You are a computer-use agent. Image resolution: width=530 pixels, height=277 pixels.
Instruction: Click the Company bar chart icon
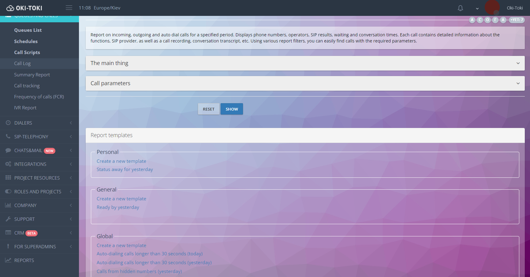[8, 205]
